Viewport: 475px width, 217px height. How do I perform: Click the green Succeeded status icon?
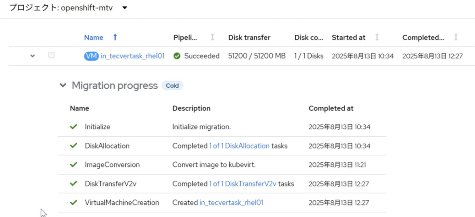pyautogui.click(x=177, y=56)
